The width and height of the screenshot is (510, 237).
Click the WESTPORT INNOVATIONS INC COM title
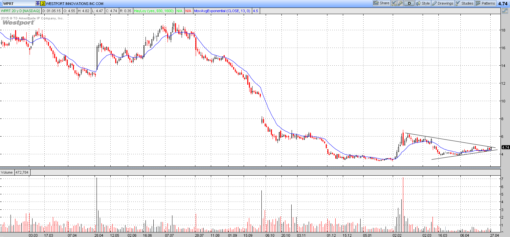pos(75,4)
